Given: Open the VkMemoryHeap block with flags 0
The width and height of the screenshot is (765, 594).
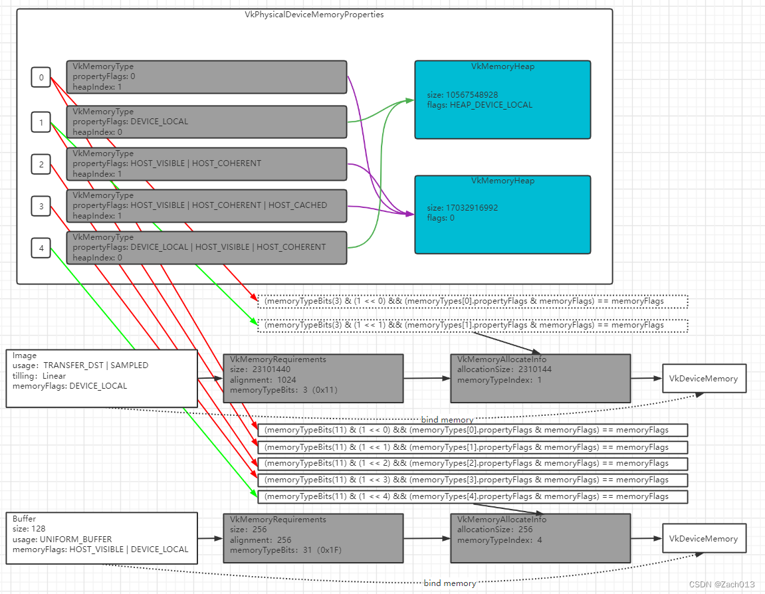Looking at the screenshot, I should click(x=502, y=213).
